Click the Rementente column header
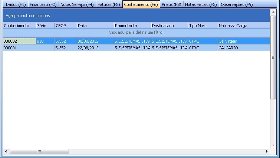 (x=132, y=26)
